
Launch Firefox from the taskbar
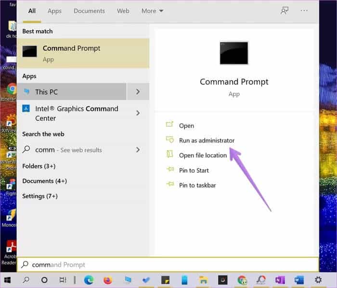click(108, 280)
